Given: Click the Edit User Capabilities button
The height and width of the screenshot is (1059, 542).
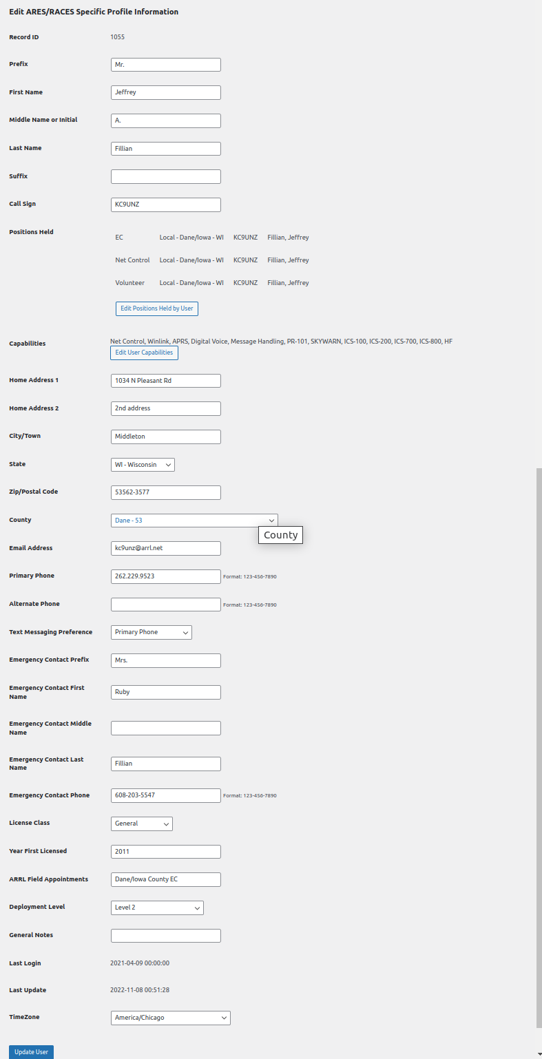Looking at the screenshot, I should tap(144, 353).
